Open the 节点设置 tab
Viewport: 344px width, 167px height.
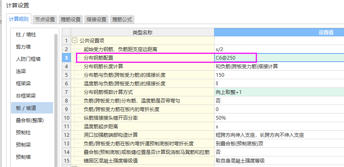point(45,20)
